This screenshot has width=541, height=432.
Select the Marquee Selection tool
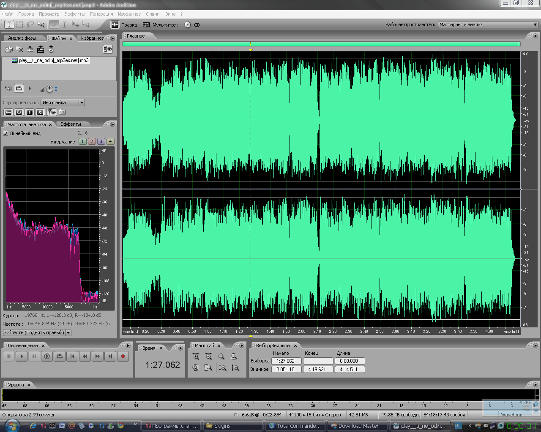(x=19, y=24)
